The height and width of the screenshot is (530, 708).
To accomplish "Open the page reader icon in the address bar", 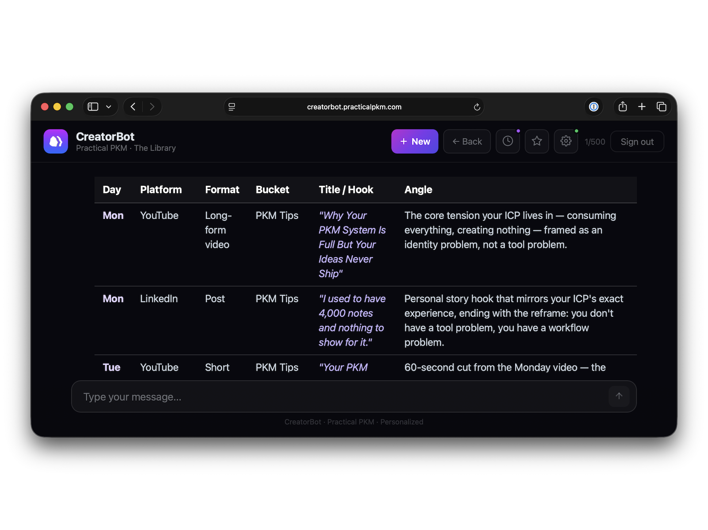I will pos(232,107).
